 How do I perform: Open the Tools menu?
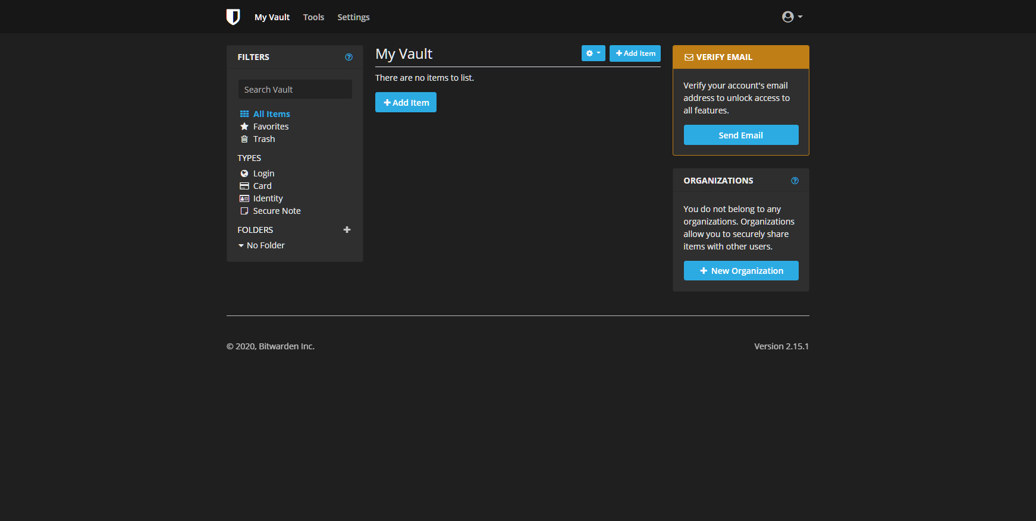click(313, 17)
